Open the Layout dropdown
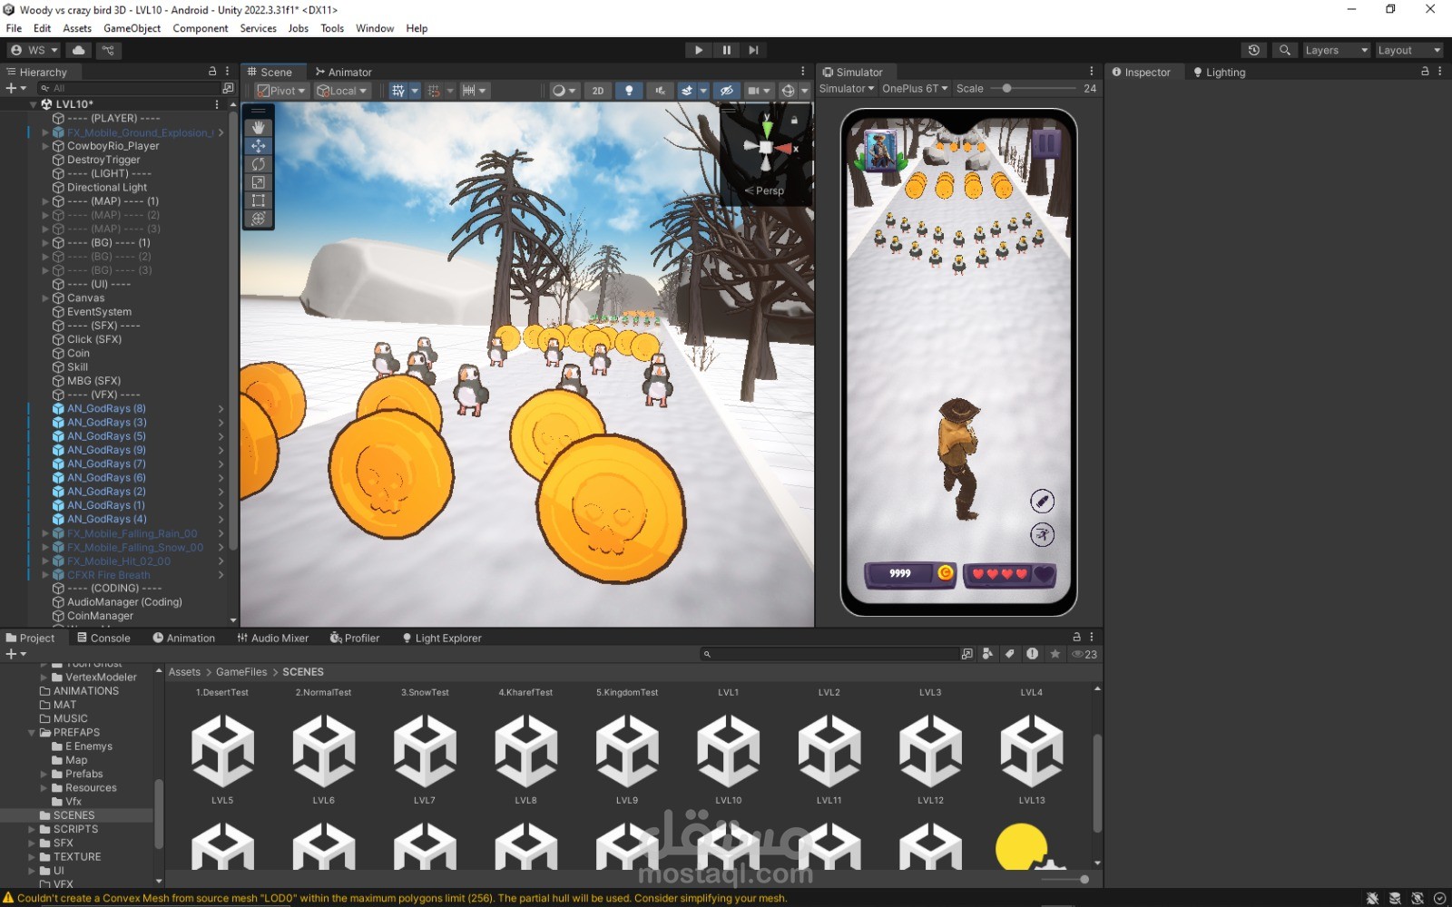Screen dimensions: 1452x907 pos(1408,50)
